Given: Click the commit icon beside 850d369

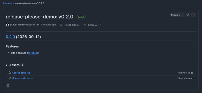Looking at the screenshot, I should (x=85, y=25).
